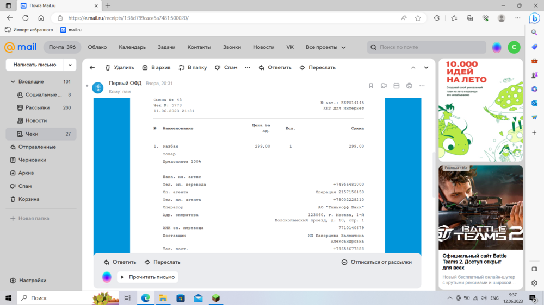Viewport: 544px width, 305px height.
Task: Open the Новости tab in top navigation
Action: 264,47
